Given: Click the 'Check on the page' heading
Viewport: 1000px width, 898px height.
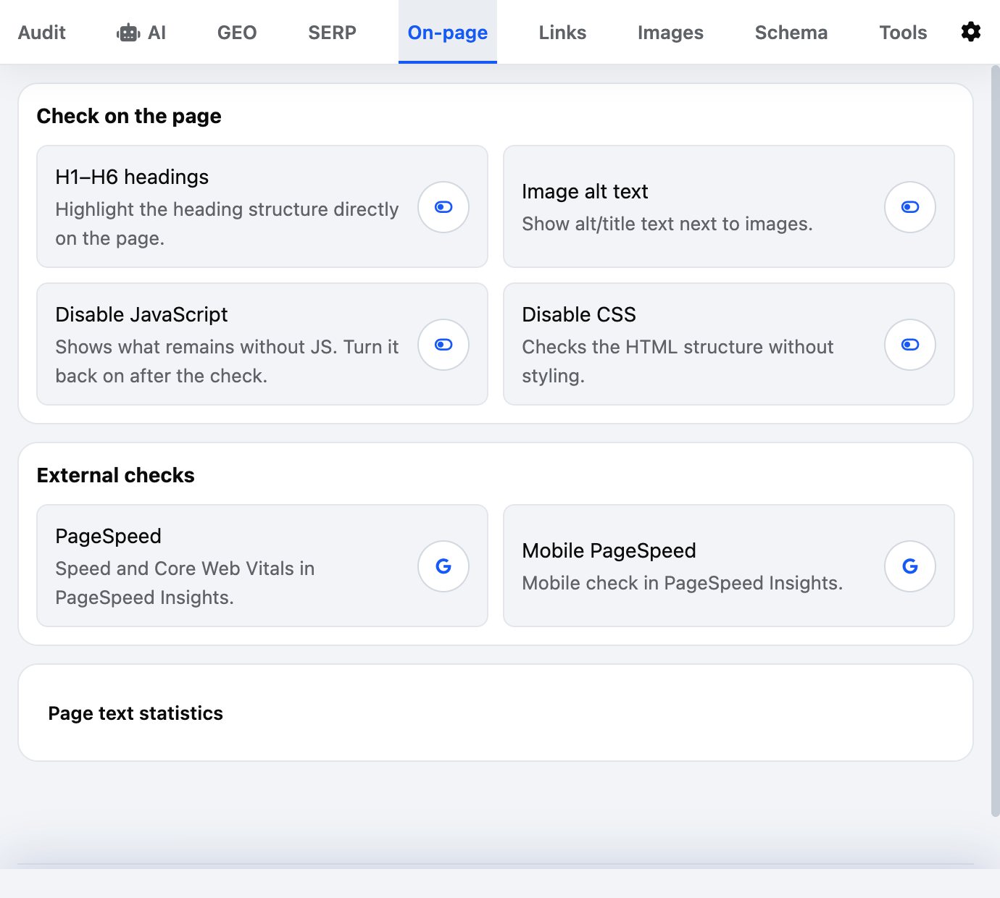Looking at the screenshot, I should point(129,116).
